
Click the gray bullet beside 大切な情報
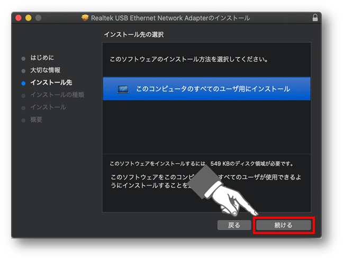(23, 71)
